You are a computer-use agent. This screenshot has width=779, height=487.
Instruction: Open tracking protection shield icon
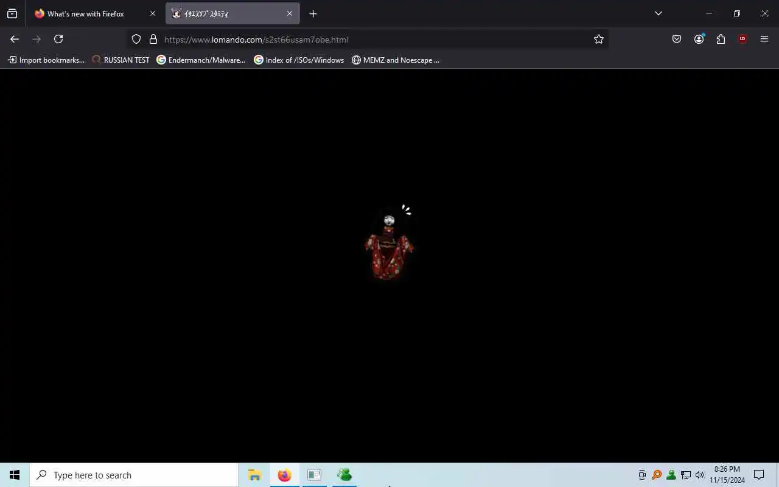click(136, 39)
